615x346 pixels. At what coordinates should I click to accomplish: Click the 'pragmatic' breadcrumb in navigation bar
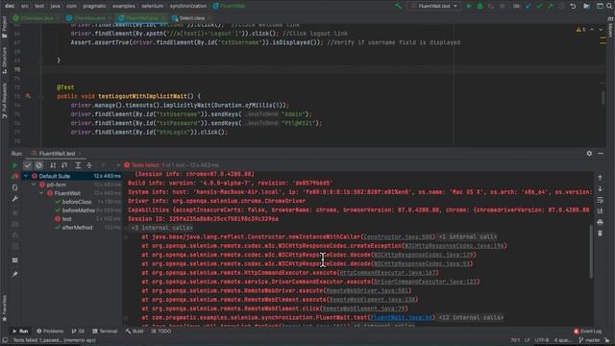pyautogui.click(x=94, y=6)
